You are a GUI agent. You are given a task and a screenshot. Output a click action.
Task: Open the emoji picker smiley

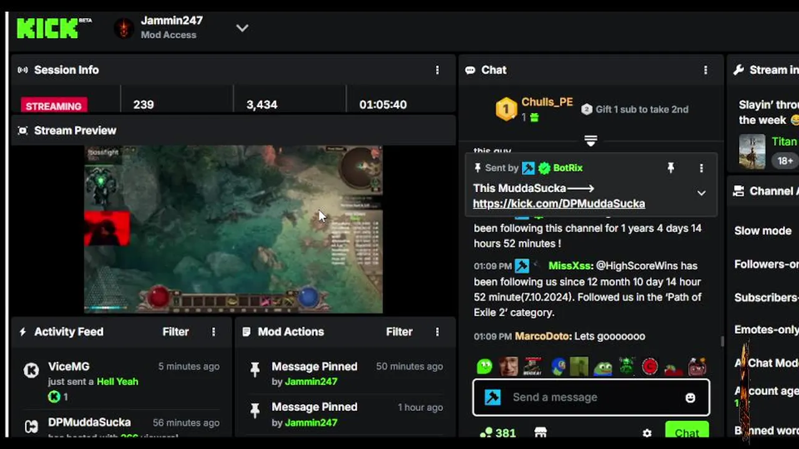pyautogui.click(x=690, y=398)
